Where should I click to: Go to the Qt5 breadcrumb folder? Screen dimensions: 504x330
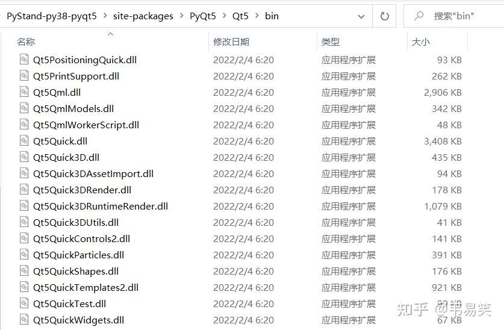[240, 16]
